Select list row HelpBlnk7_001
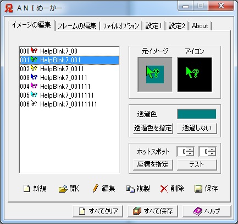Viewport: 238px width, 224px height. (x=69, y=60)
